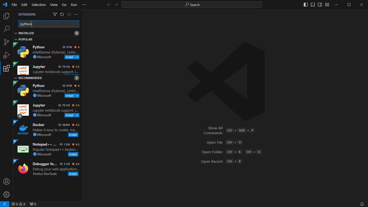Open remote window indicator in status bar
This screenshot has width=368, height=207.
tap(5, 204)
